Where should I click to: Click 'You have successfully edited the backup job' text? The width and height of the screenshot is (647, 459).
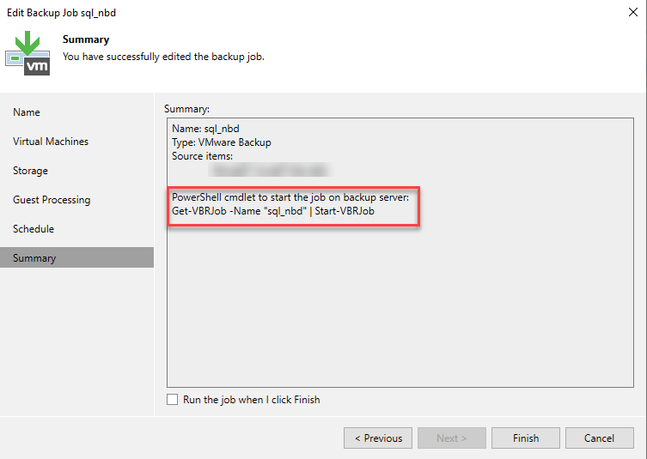pos(163,57)
